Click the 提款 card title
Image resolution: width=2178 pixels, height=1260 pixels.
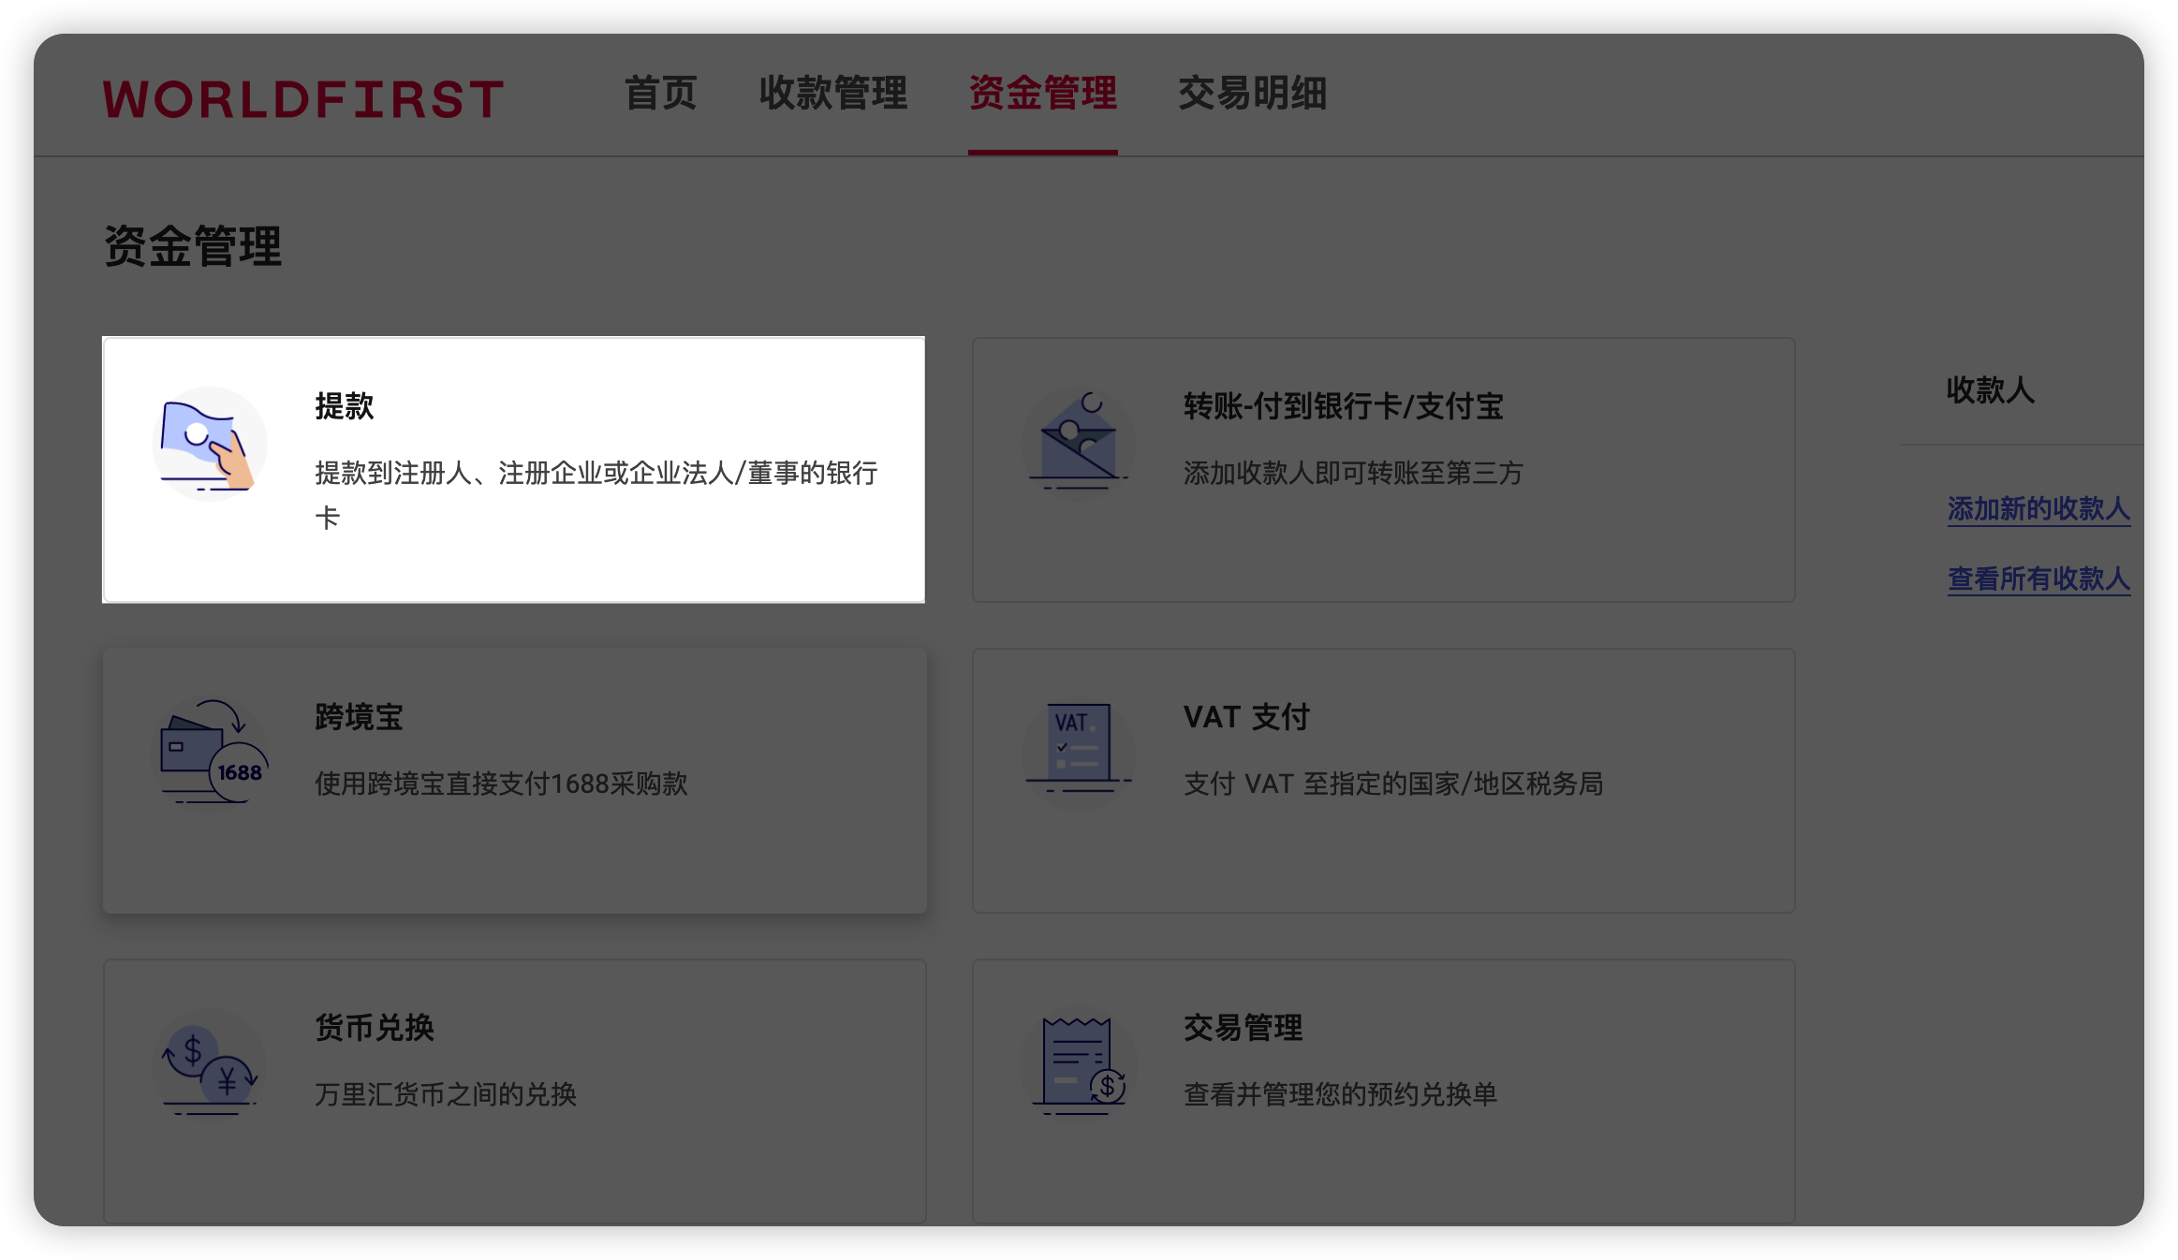345,406
